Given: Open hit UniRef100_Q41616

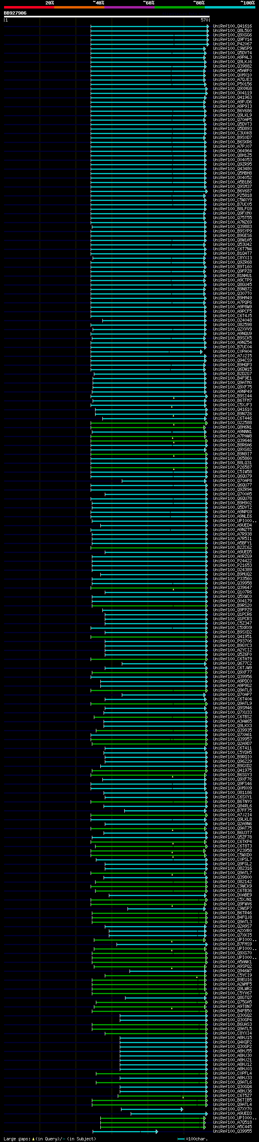Looking at the screenshot, I should (232, 26).
